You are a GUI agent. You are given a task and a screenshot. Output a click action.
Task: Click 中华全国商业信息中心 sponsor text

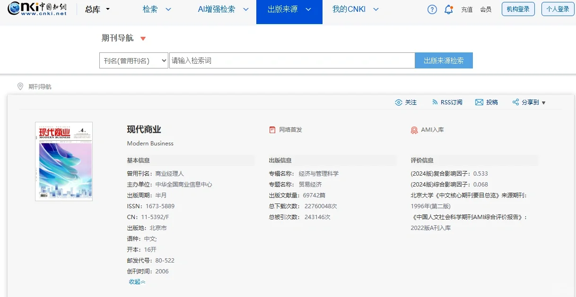pyautogui.click(x=184, y=185)
